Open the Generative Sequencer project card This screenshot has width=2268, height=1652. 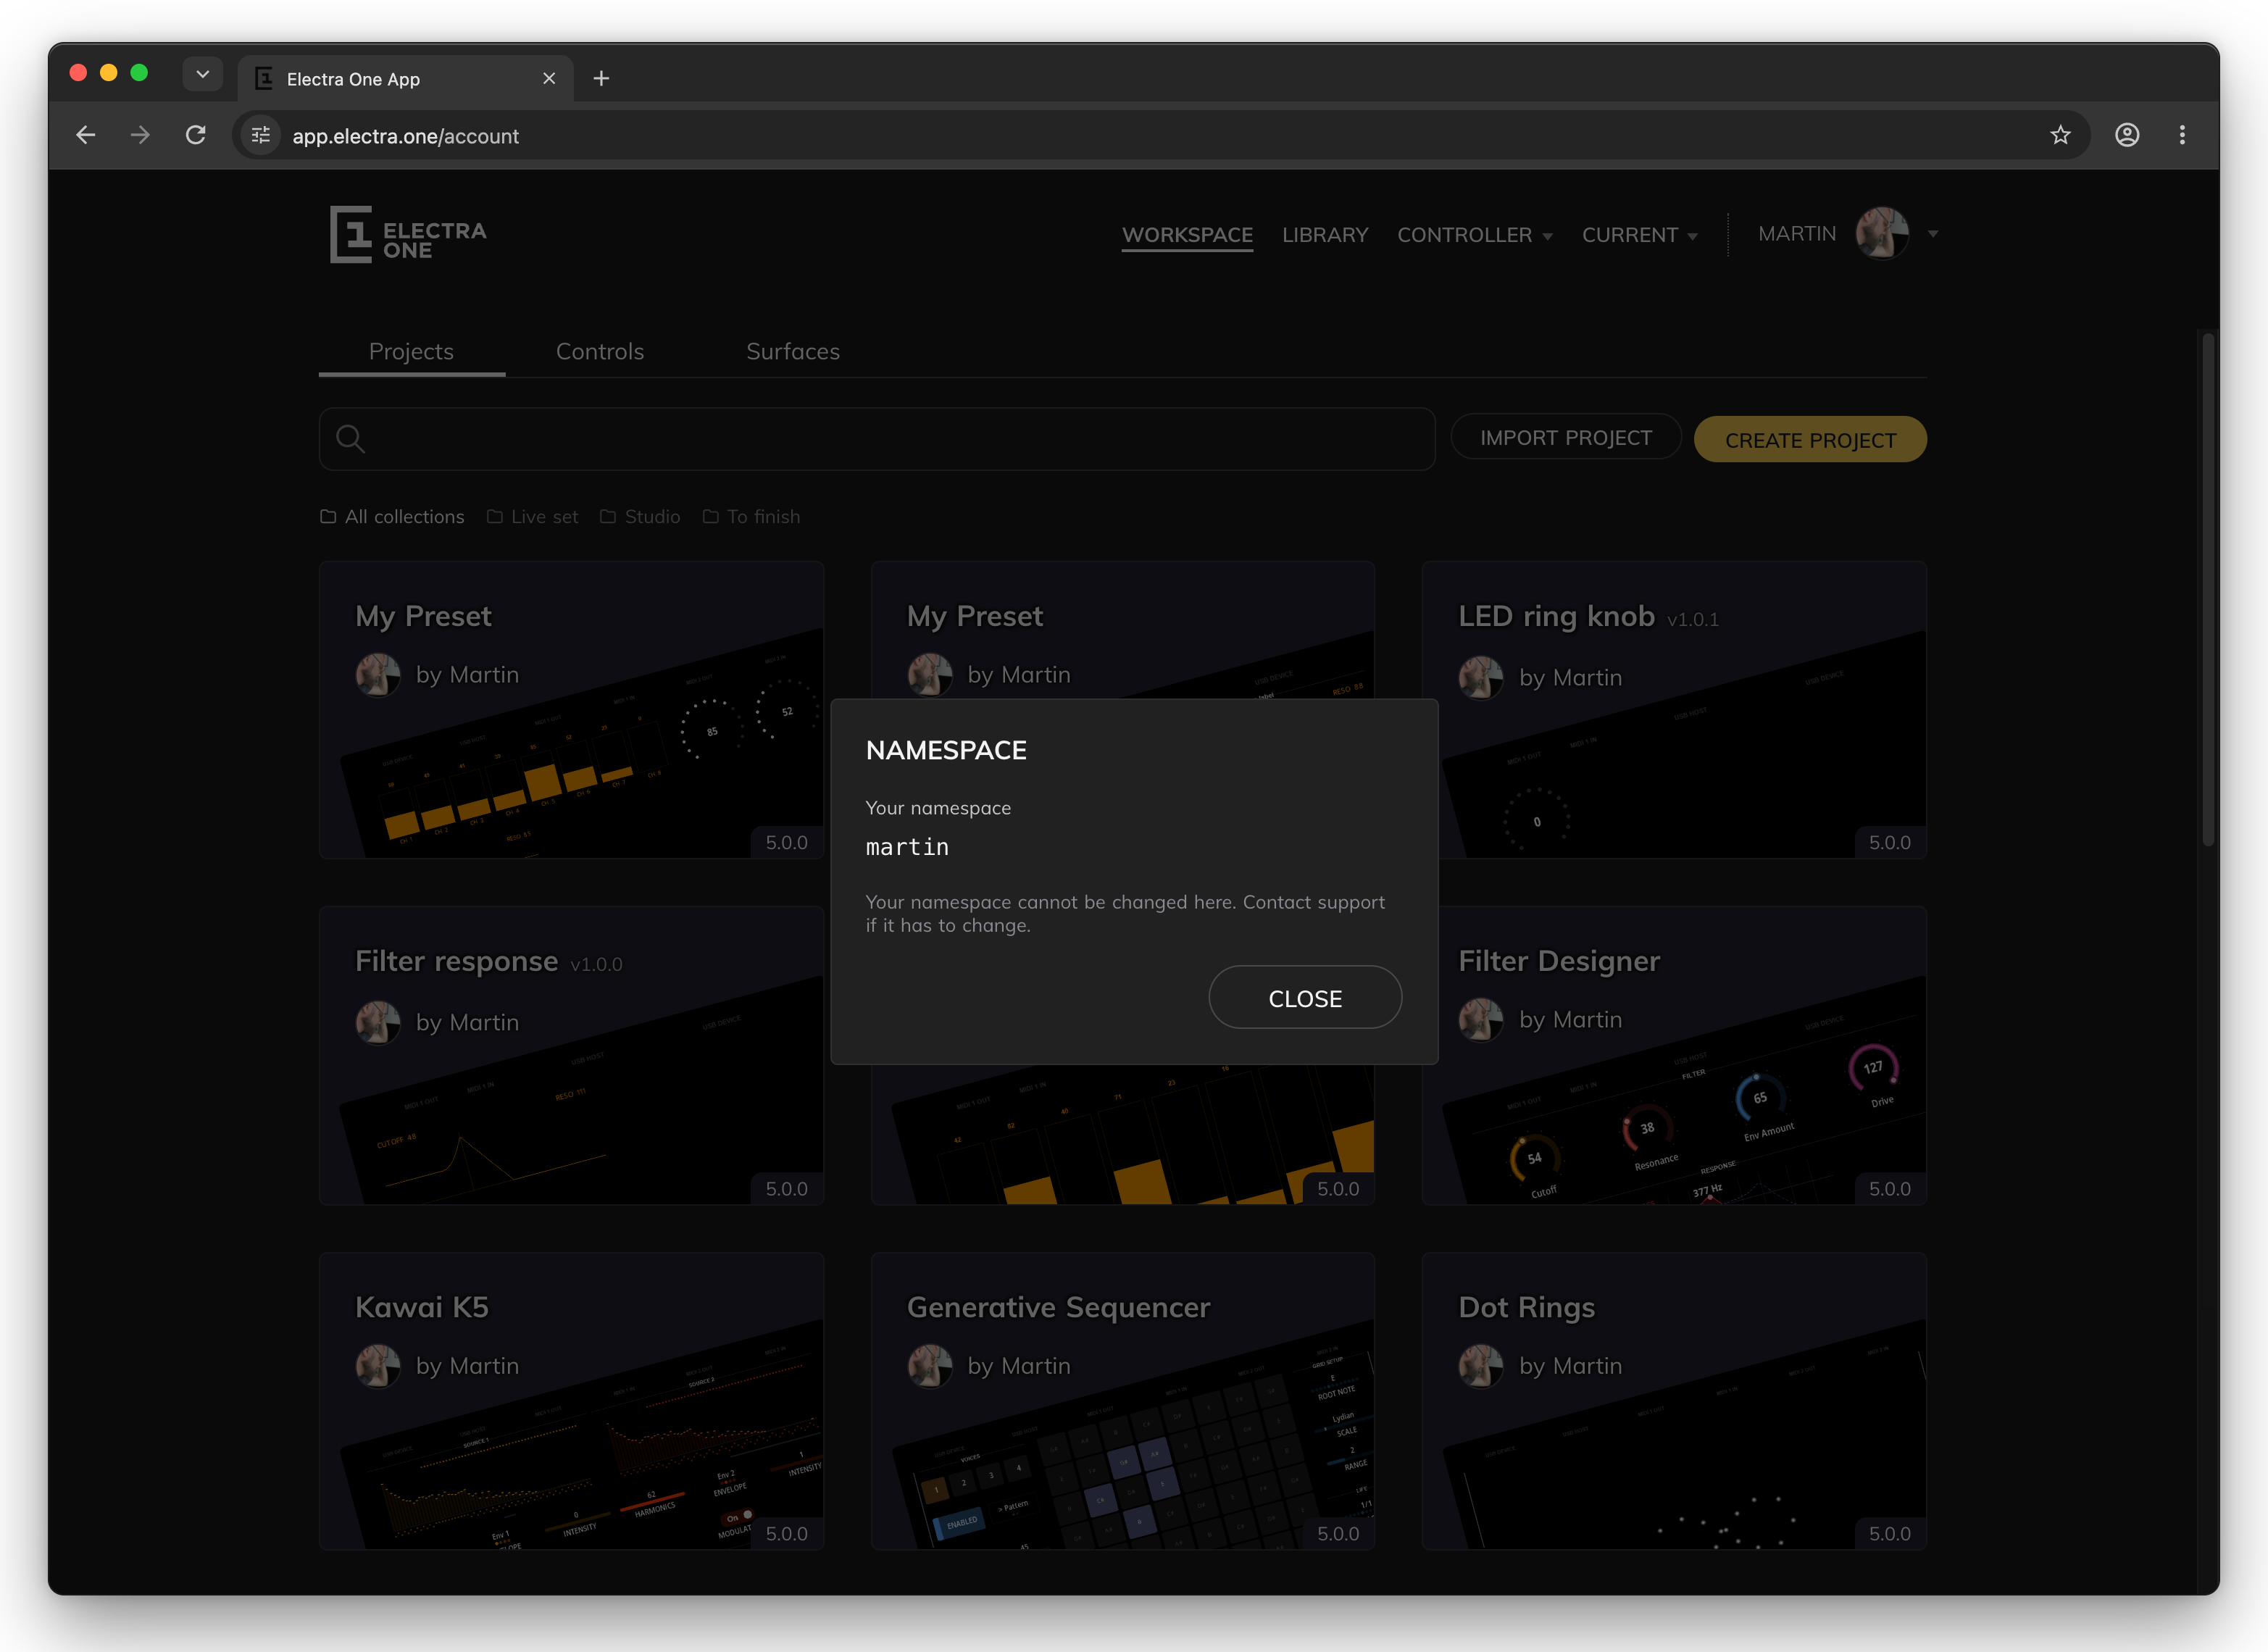coord(1122,1400)
